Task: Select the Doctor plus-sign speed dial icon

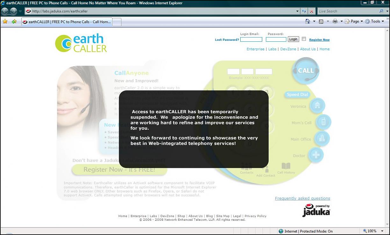Action: click(x=315, y=155)
